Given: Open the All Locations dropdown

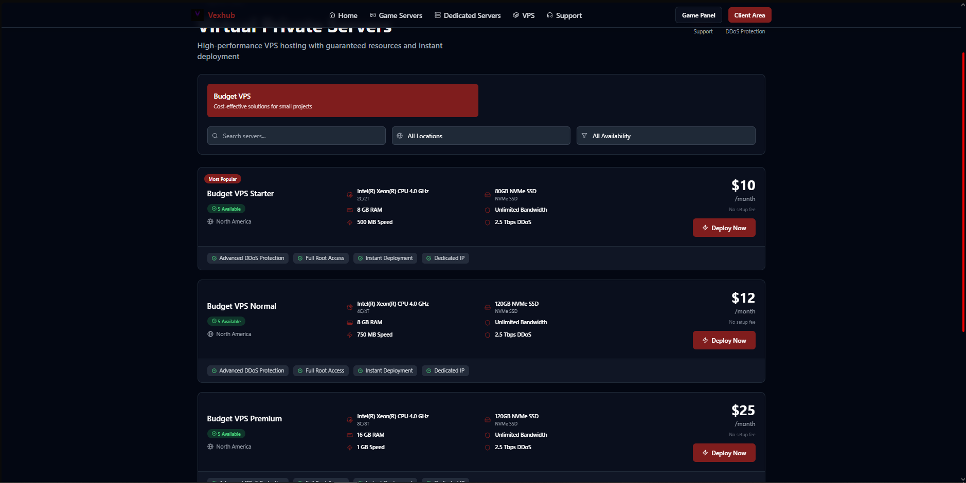Looking at the screenshot, I should (x=480, y=136).
